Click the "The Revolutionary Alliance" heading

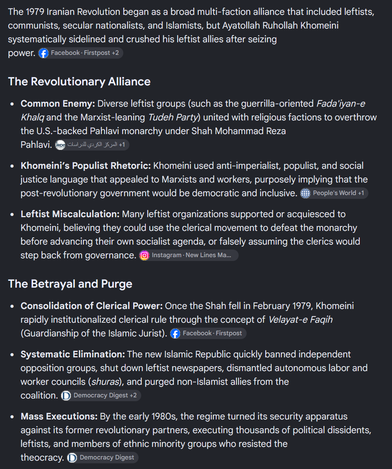click(79, 82)
